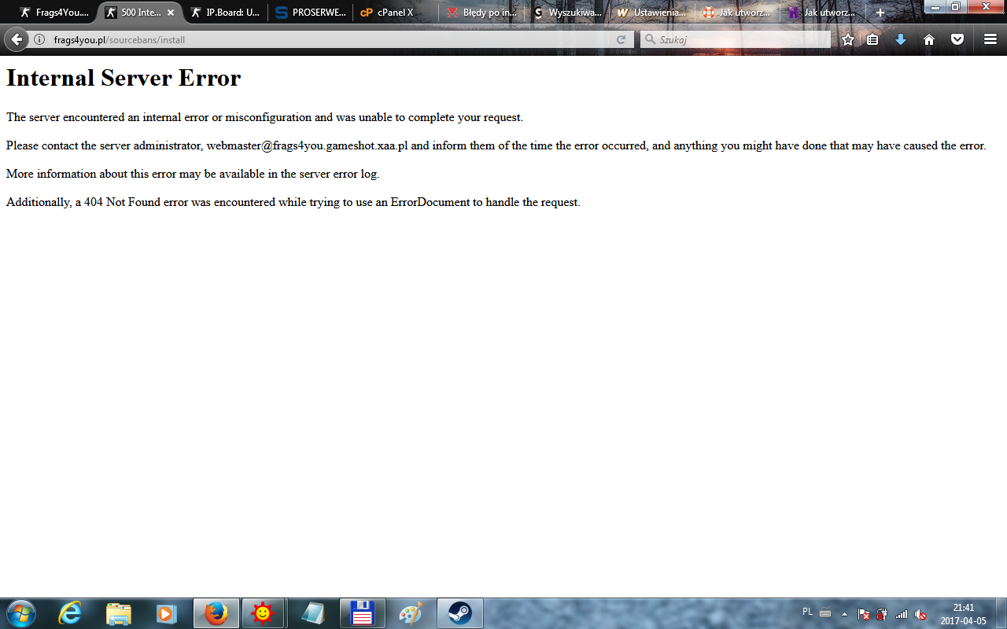Go to the home page icon
The width and height of the screenshot is (1007, 629).
(929, 39)
